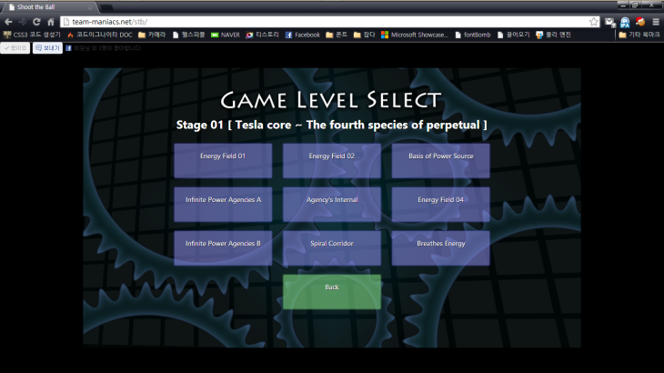
Task: Click the Facebook 좋아요 like button
Action: pyautogui.click(x=15, y=48)
